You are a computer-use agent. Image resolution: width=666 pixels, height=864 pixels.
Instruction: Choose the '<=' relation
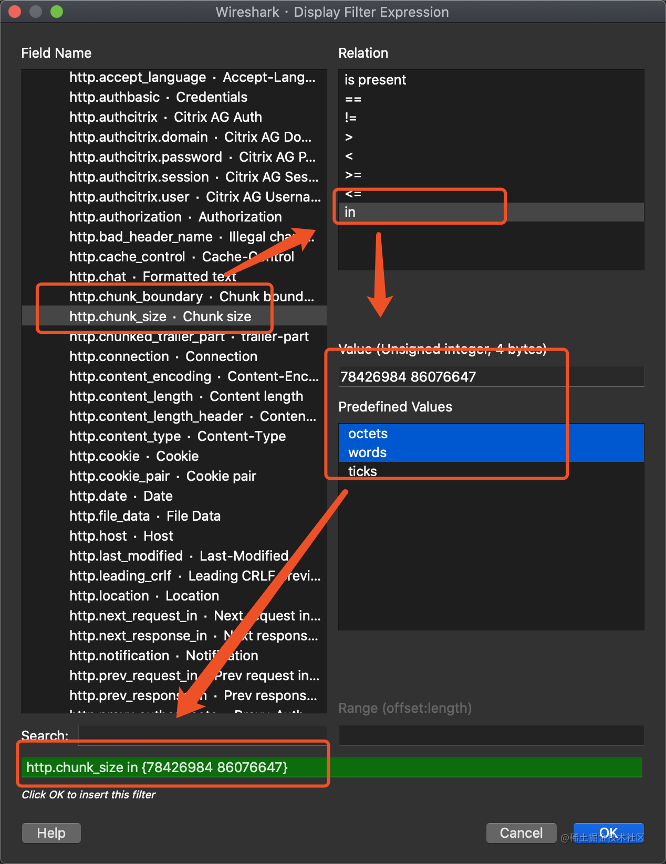coord(491,193)
